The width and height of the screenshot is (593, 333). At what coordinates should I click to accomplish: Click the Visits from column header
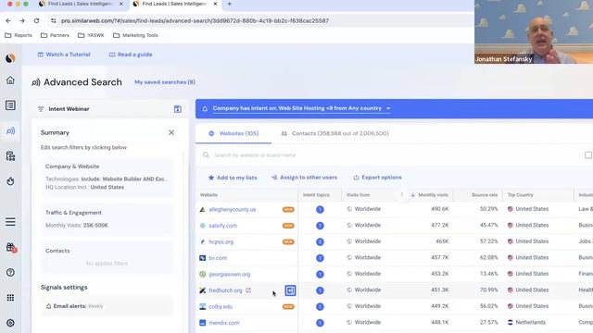click(x=359, y=195)
